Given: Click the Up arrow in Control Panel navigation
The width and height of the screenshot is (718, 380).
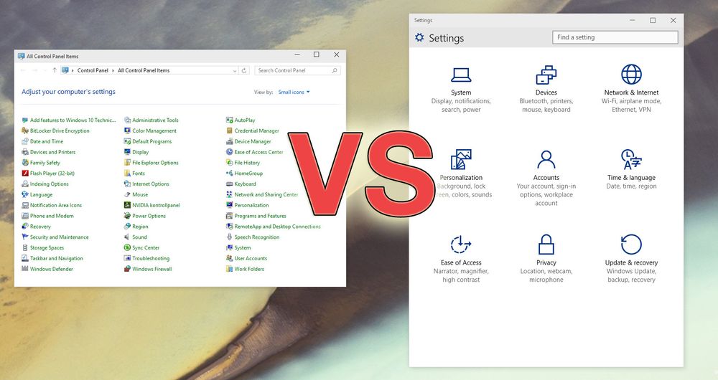Looking at the screenshot, I should coord(55,70).
